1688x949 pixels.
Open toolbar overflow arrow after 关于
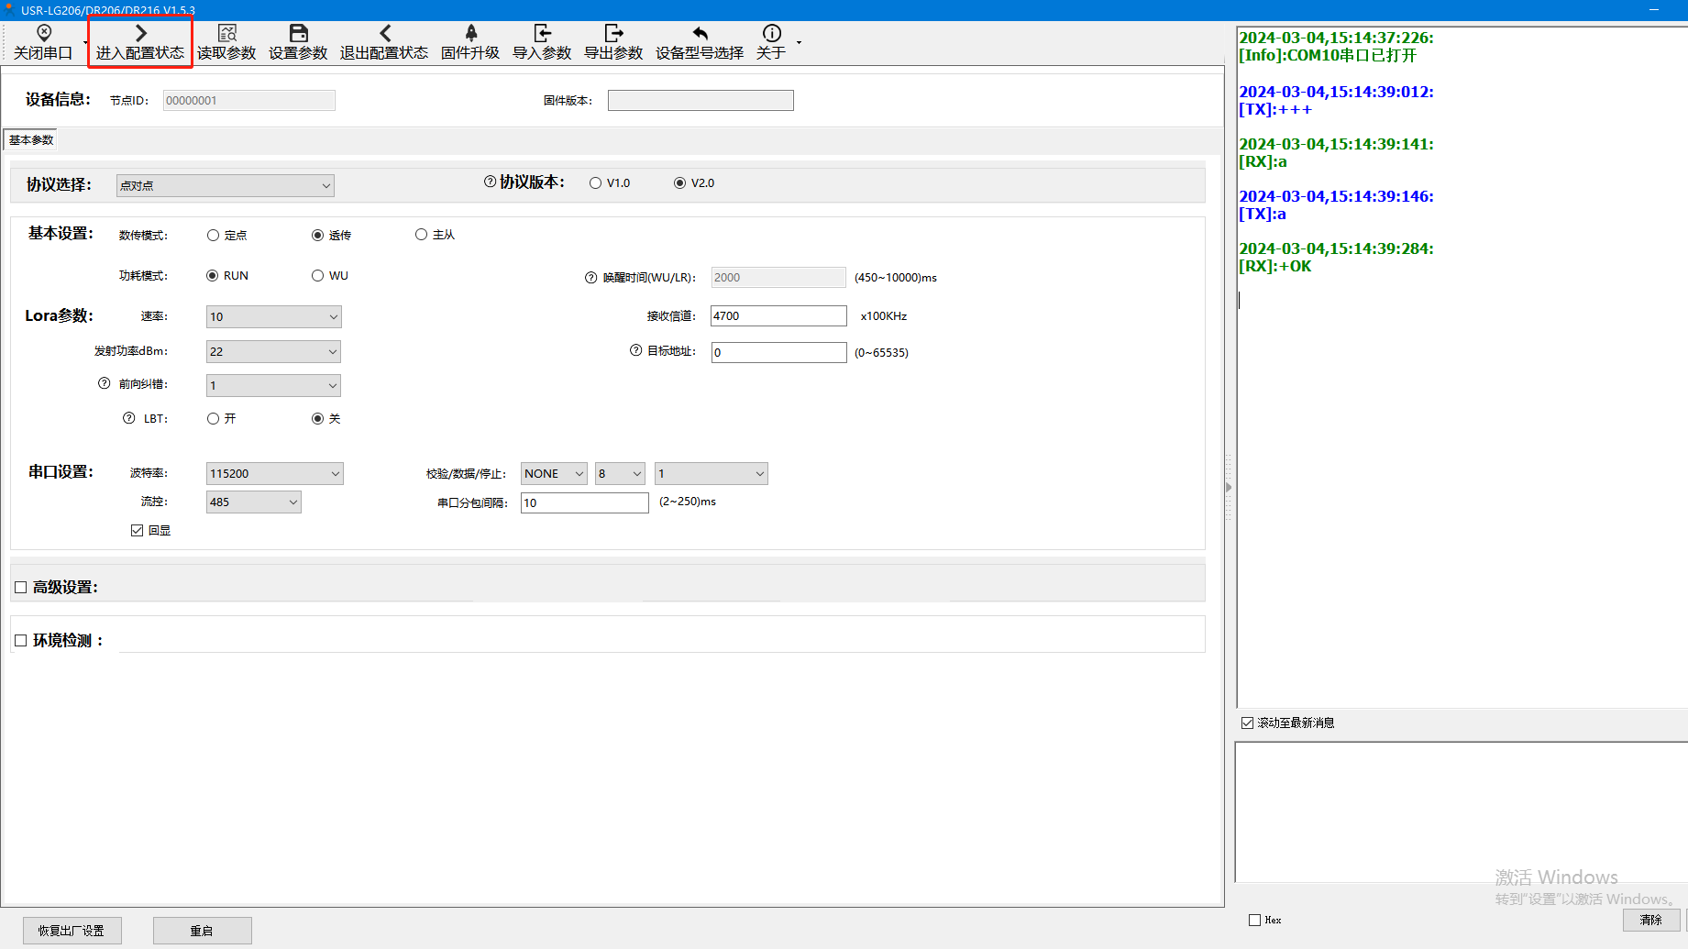[x=799, y=43]
